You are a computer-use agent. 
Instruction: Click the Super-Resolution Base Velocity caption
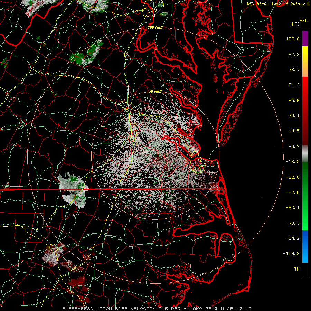157,309
